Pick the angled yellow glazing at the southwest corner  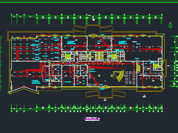[x=24, y=90]
